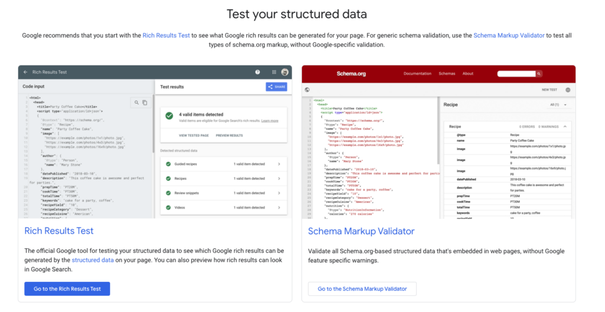Click the Go to the Schema Markup Validator button
Image resolution: width=605 pixels, height=312 pixels.
click(362, 289)
